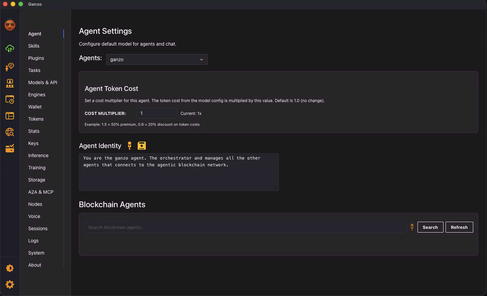Click the Search button for blockchain agents
Viewport: 487px width, 296px height.
[x=430, y=227]
